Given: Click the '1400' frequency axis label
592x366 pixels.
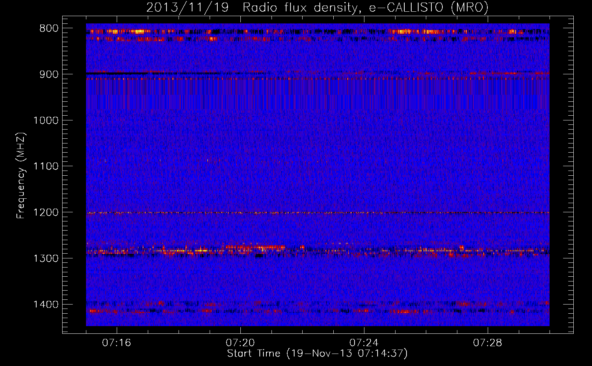Looking at the screenshot, I should pos(46,305).
